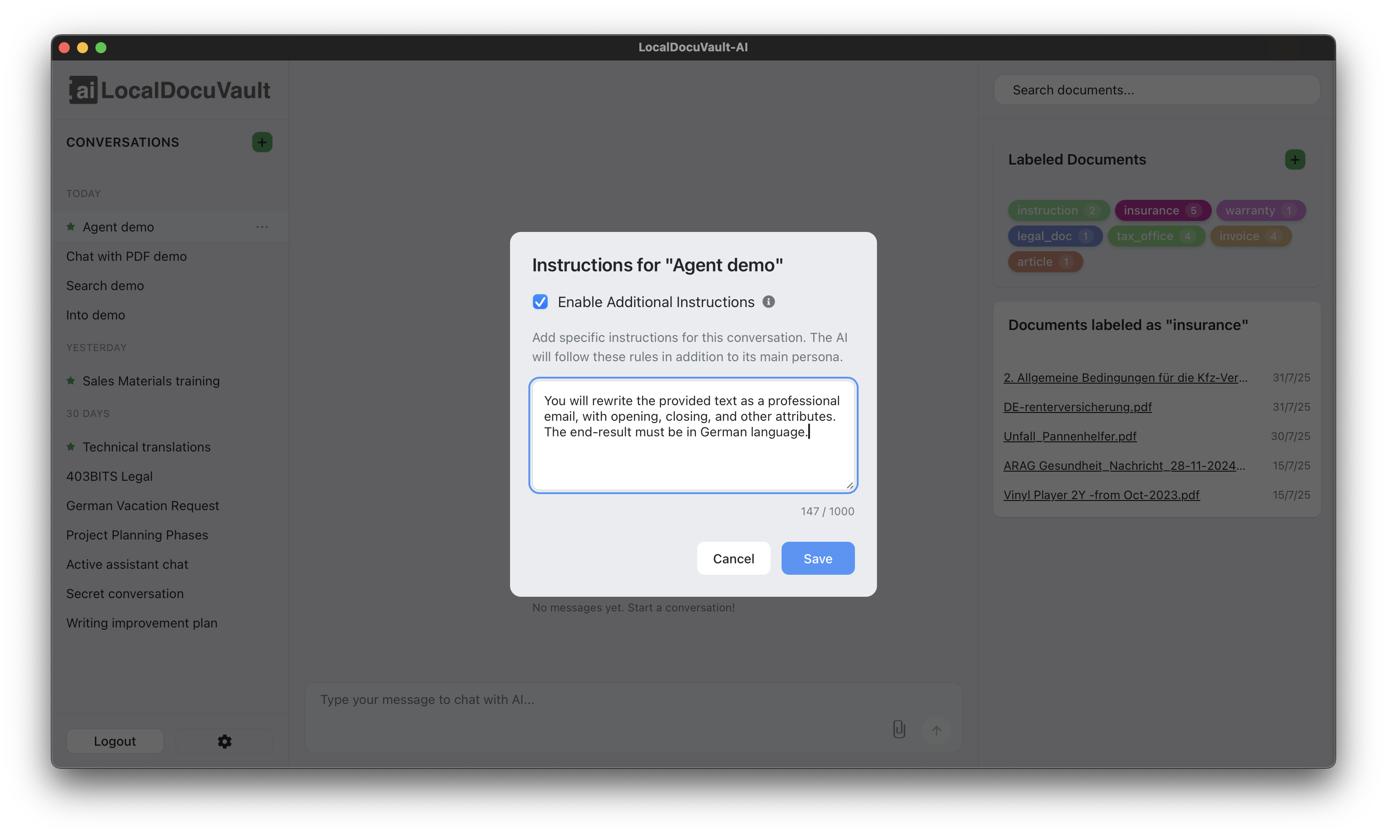This screenshot has height=836, width=1387.
Task: Open Project Planning Phases conversation
Action: (x=169, y=534)
